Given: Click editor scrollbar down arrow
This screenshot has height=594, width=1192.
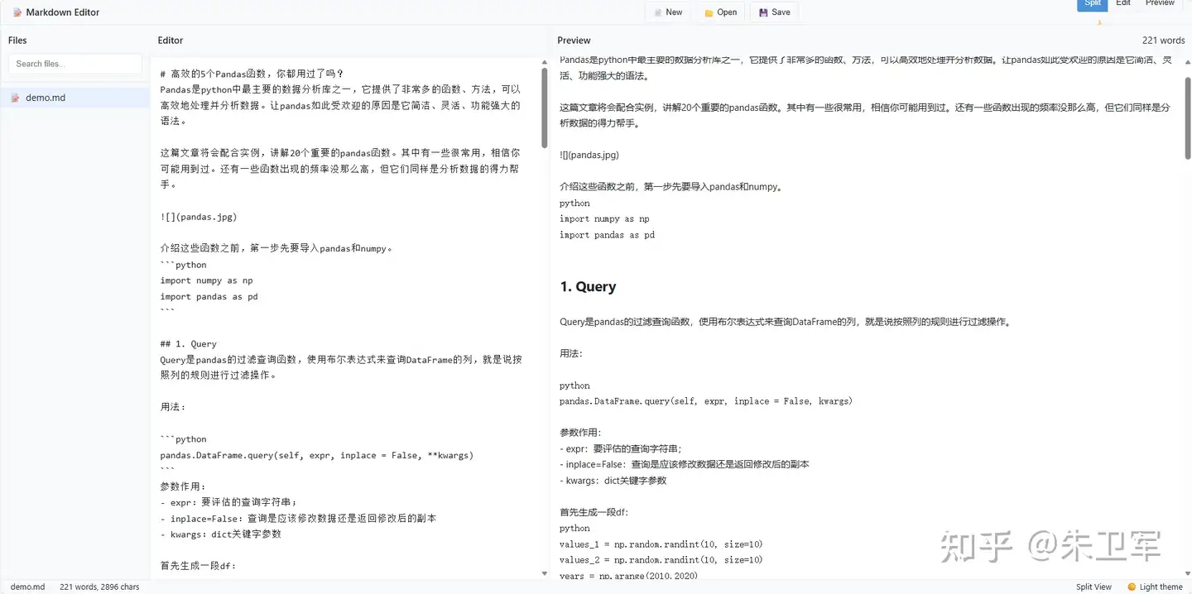Looking at the screenshot, I should (544, 573).
